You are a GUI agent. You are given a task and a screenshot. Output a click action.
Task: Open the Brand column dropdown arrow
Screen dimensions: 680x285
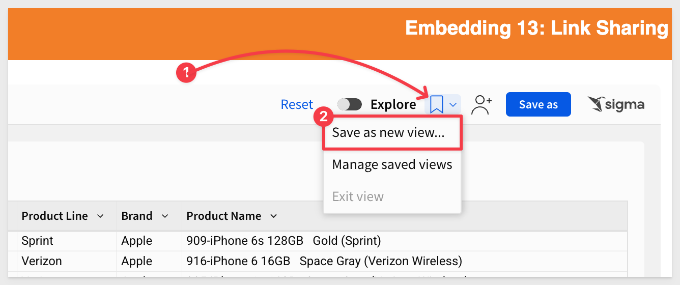[165, 216]
